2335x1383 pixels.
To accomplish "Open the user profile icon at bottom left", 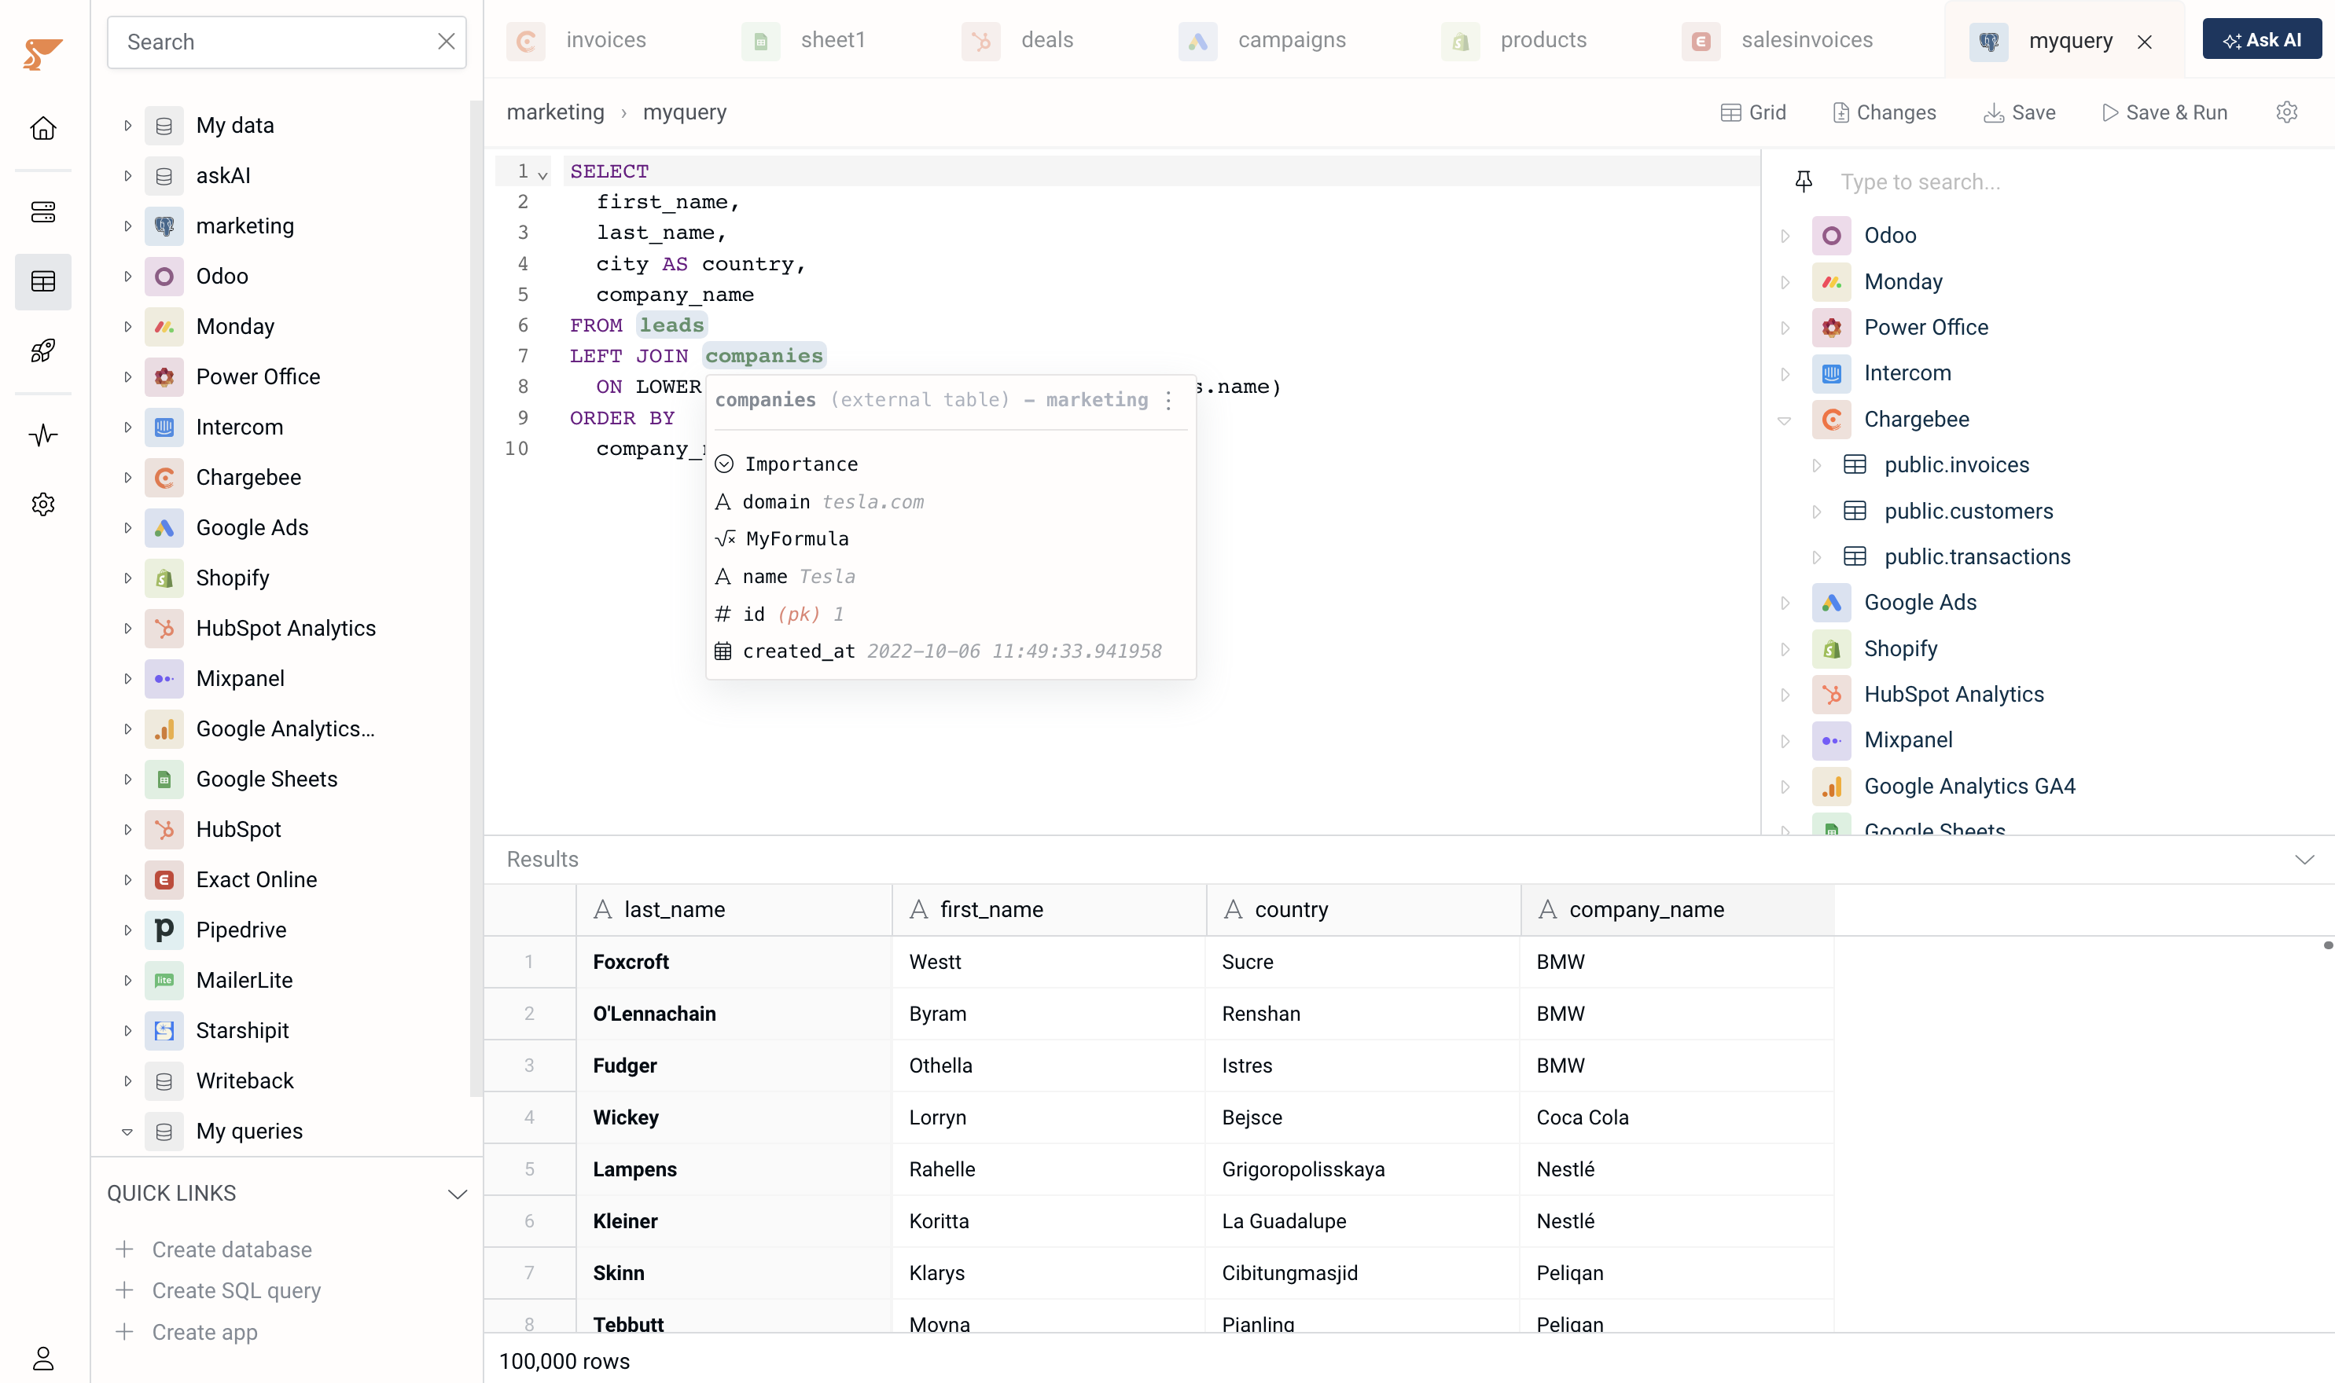I will coord(43,1358).
